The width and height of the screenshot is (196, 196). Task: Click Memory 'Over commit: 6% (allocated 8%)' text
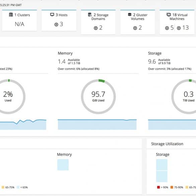pyautogui.click(x=78, y=69)
